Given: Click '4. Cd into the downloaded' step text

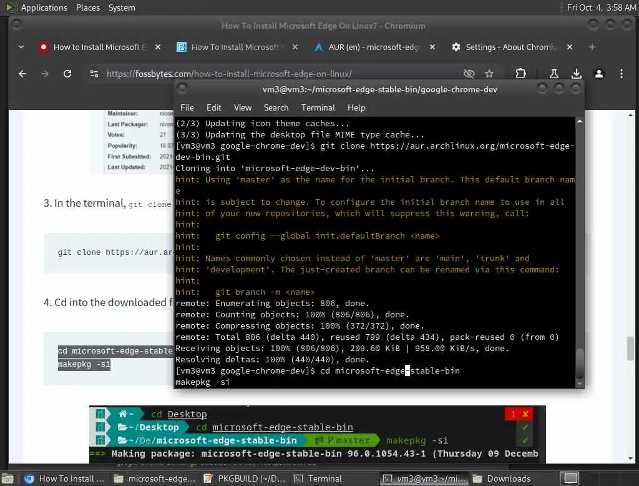Looking at the screenshot, I should [x=108, y=302].
